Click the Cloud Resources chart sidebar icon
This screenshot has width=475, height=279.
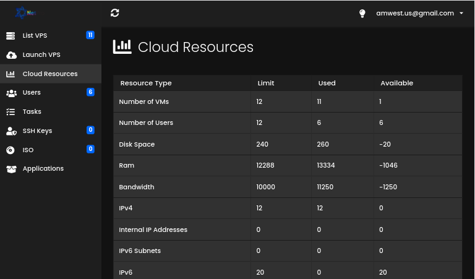coord(11,74)
